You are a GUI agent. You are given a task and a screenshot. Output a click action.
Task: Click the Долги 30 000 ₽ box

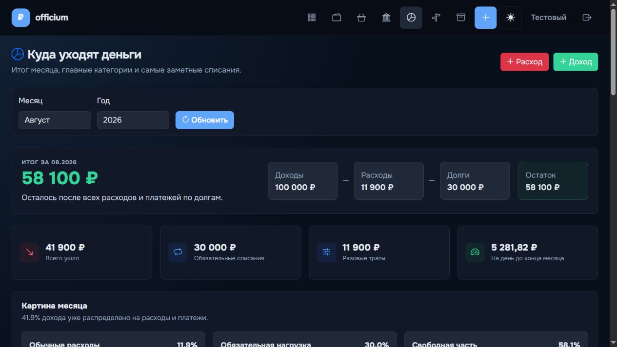tap(475, 181)
